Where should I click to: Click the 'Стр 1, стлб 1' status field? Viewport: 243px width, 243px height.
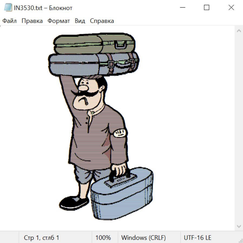tap(42, 238)
